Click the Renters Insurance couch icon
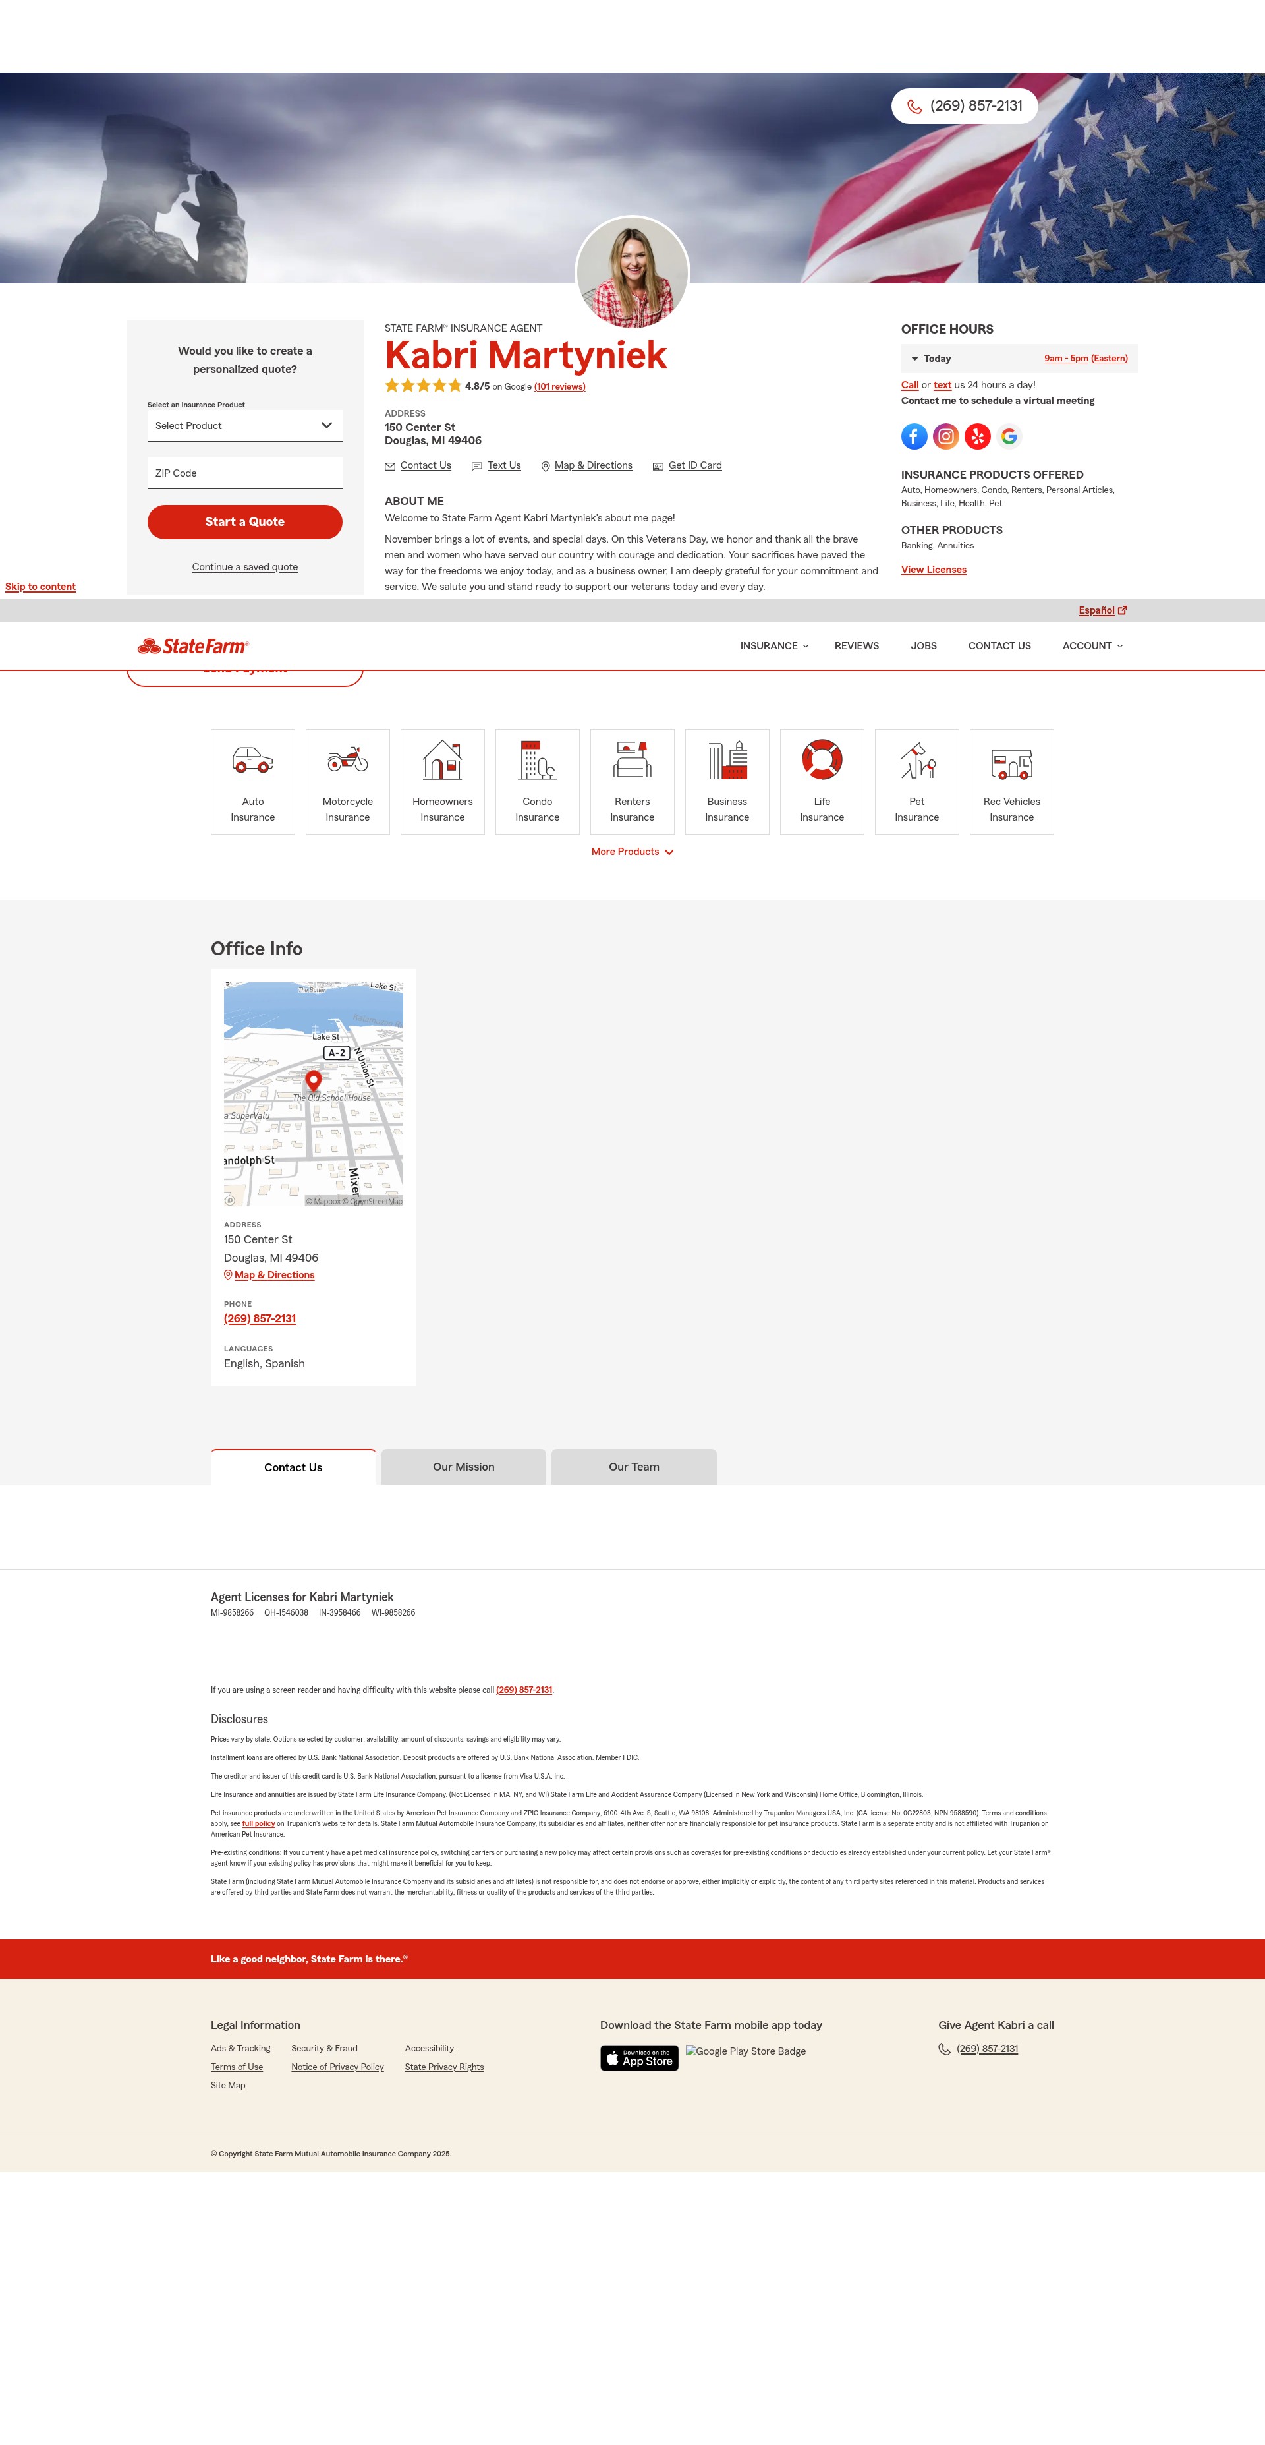 [x=632, y=759]
